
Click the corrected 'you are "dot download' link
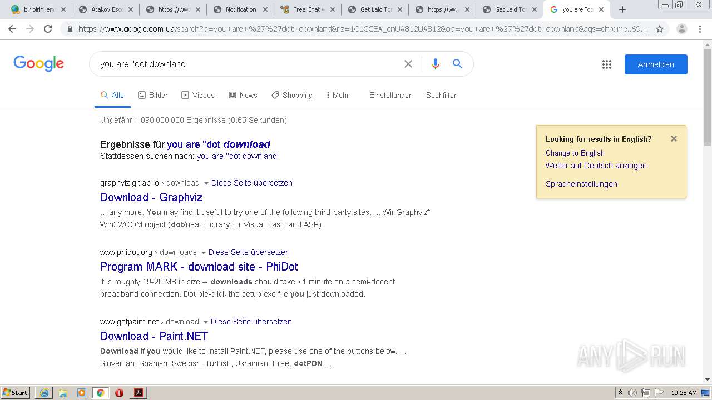[x=219, y=144]
